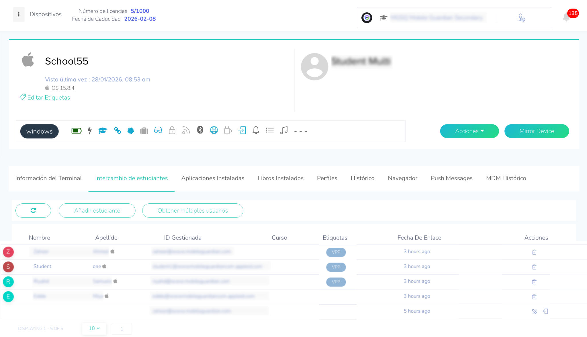
Task: Open the notifications bell with 135 badge
Action: click(567, 17)
